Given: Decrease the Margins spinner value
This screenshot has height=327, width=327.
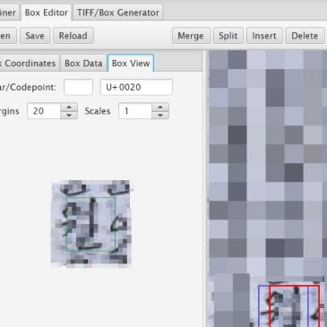Looking at the screenshot, I should coord(69,115).
